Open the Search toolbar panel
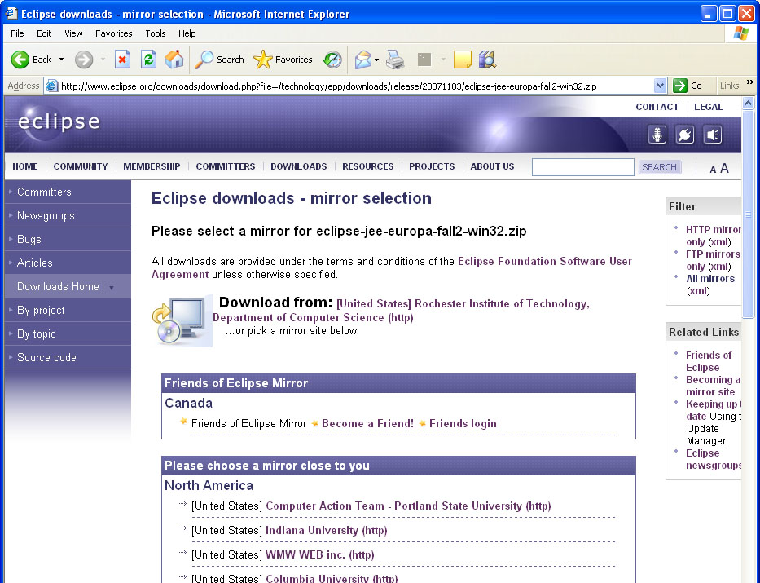 (217, 59)
